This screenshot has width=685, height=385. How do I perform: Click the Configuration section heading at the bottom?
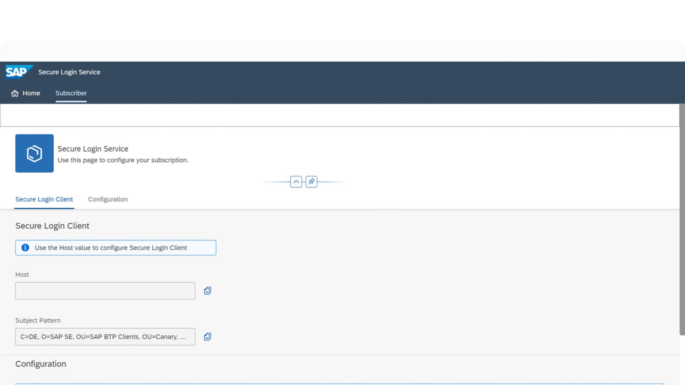point(41,364)
